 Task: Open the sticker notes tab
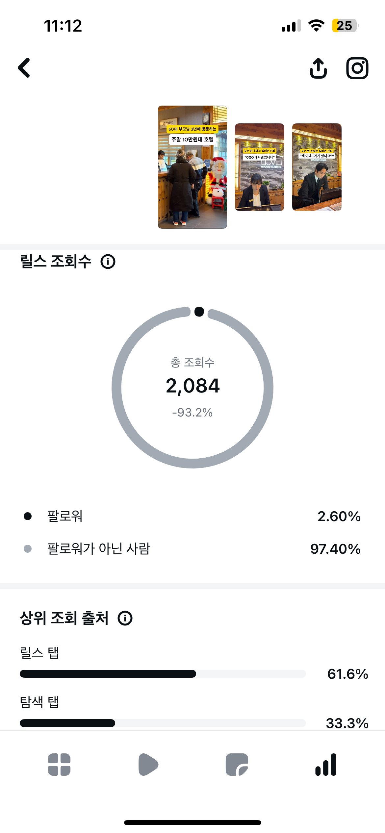tap(237, 764)
